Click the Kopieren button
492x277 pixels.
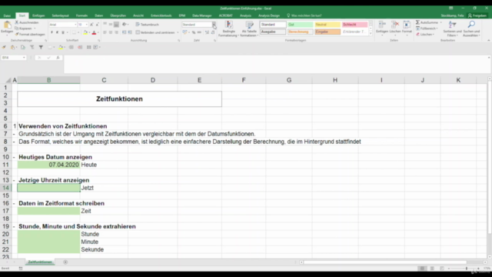(23, 28)
